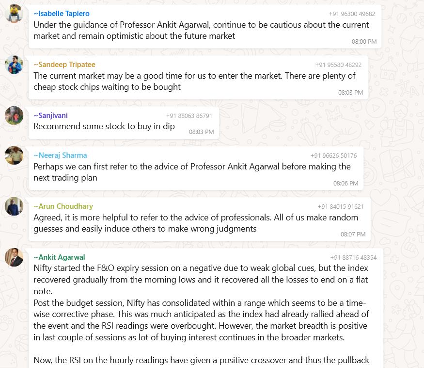Click Arun Choudhary's avatar
424x368 pixels.
point(14,206)
